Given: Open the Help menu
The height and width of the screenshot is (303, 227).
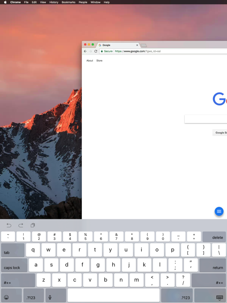Looking at the screenshot, I should (106, 2).
